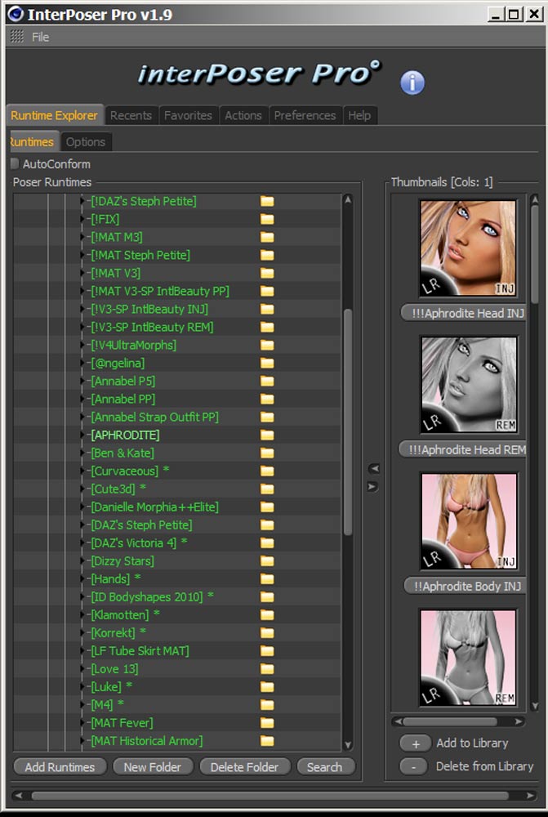548x817 pixels.
Task: Click folder icon of [M4]
Action: coord(267,704)
